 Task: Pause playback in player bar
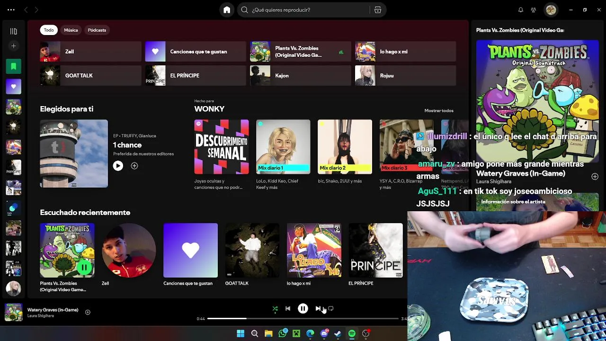pos(303,308)
